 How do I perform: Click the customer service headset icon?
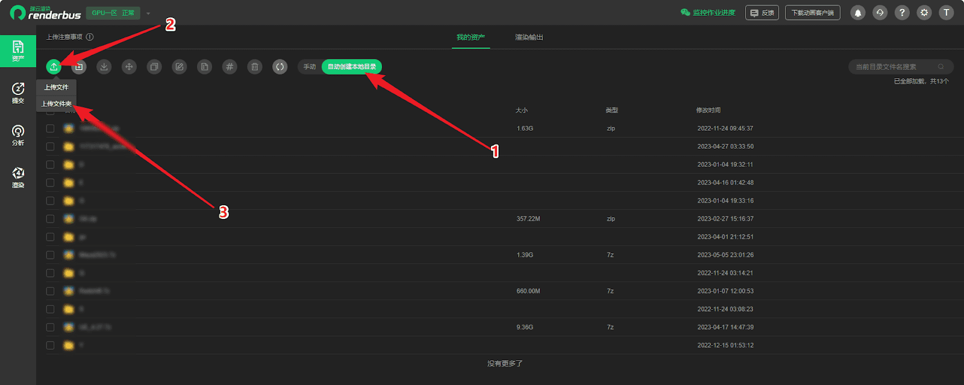pyautogui.click(x=880, y=13)
